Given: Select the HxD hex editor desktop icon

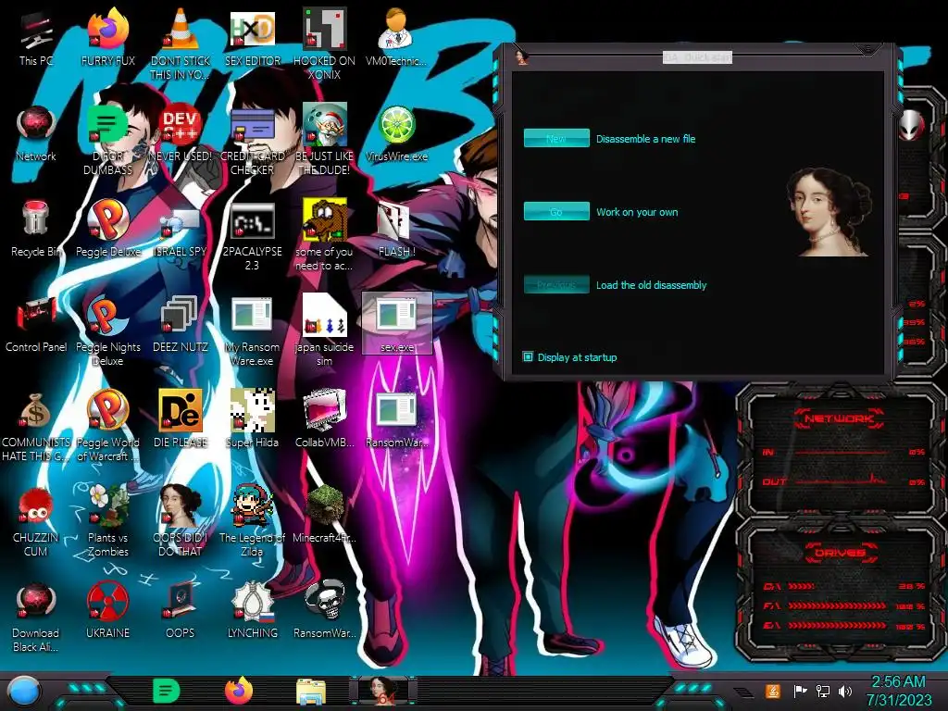Looking at the screenshot, I should (x=252, y=29).
